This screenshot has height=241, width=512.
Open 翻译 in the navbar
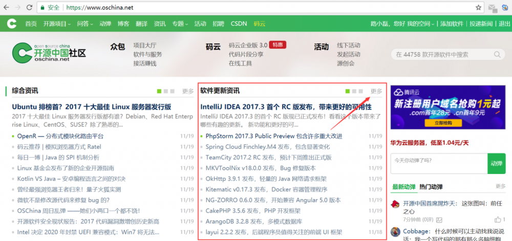tap(142, 24)
